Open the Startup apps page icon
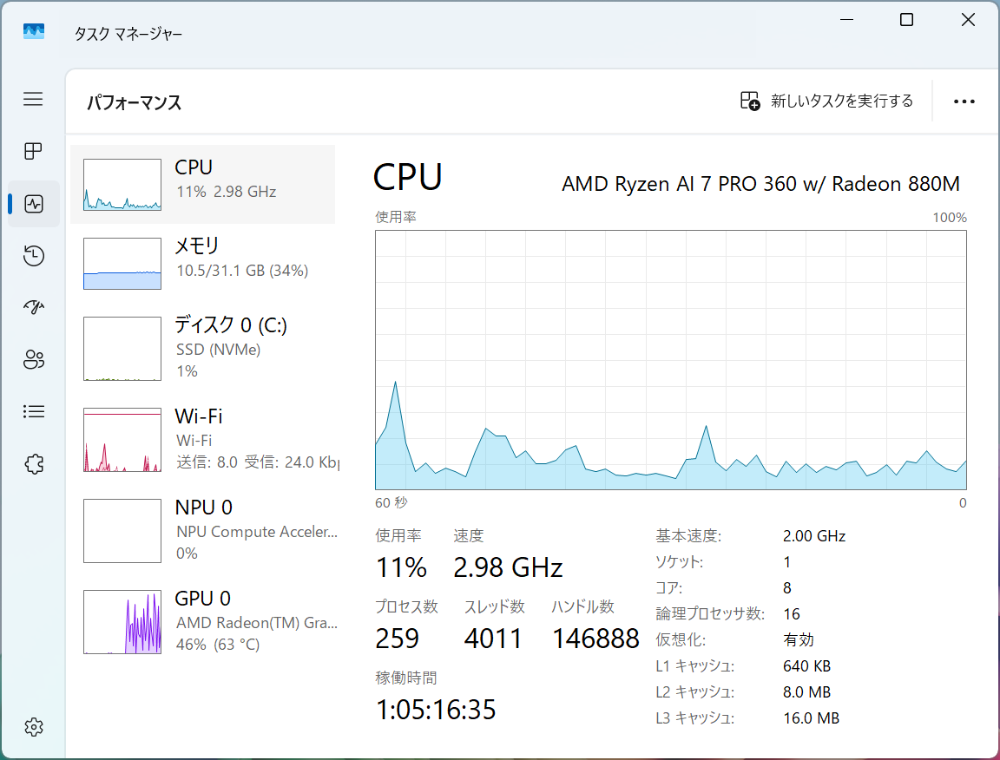Image resolution: width=1000 pixels, height=760 pixels. click(33, 307)
